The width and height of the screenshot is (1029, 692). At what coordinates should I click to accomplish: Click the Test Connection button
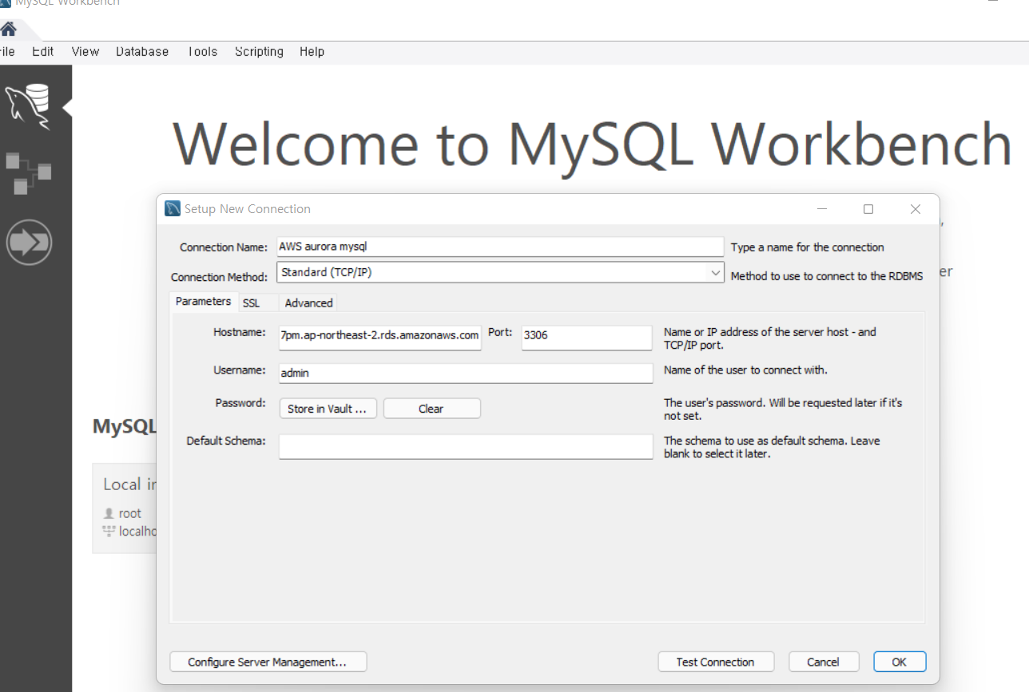click(715, 662)
